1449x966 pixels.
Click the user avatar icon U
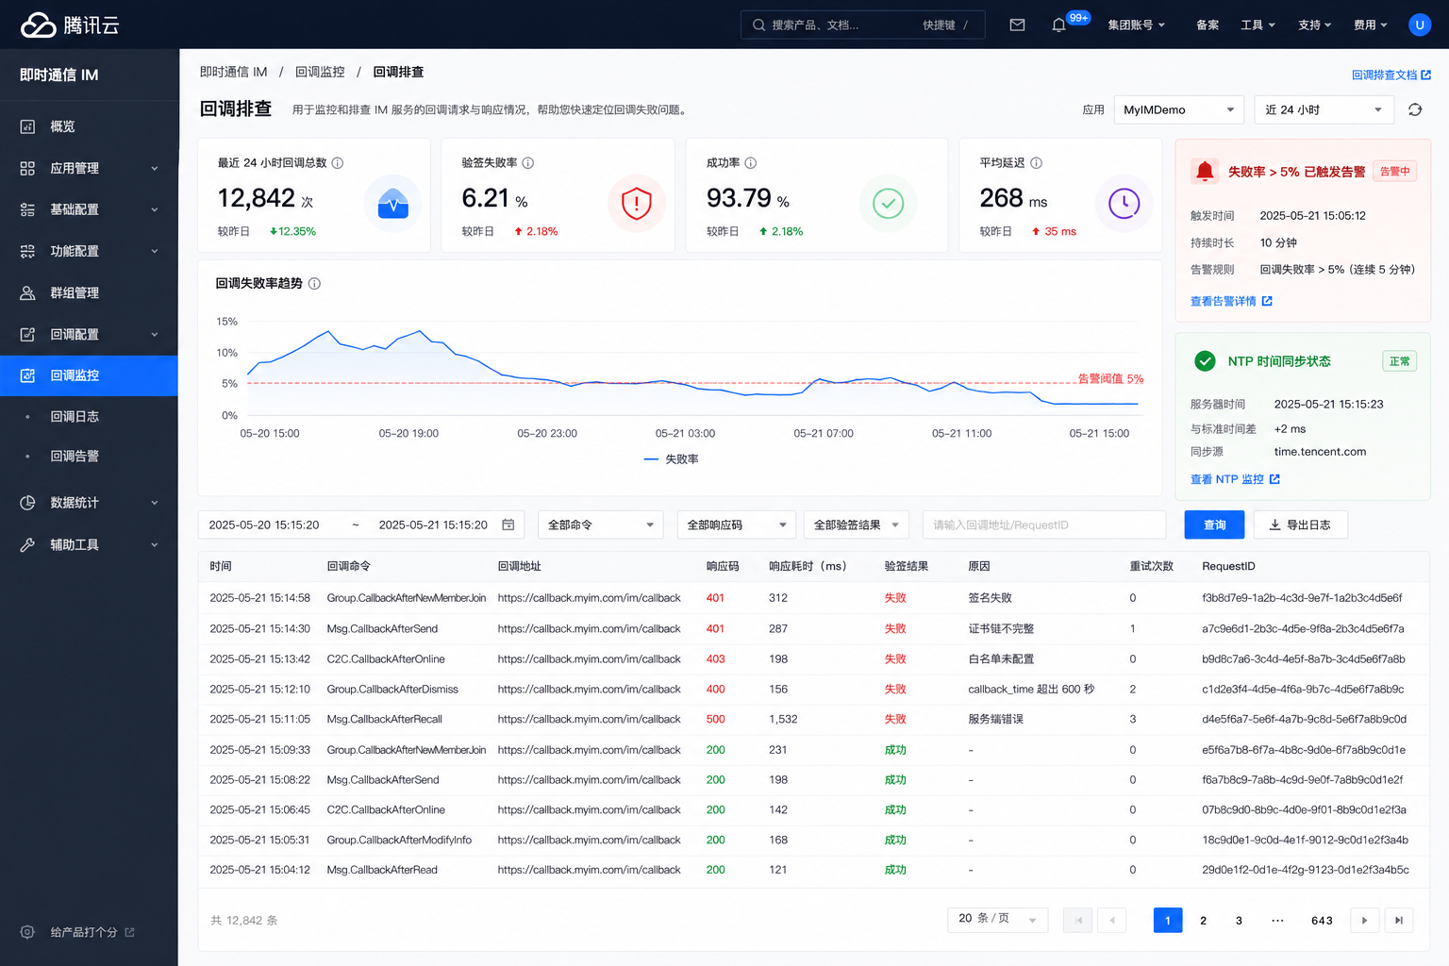[1420, 25]
